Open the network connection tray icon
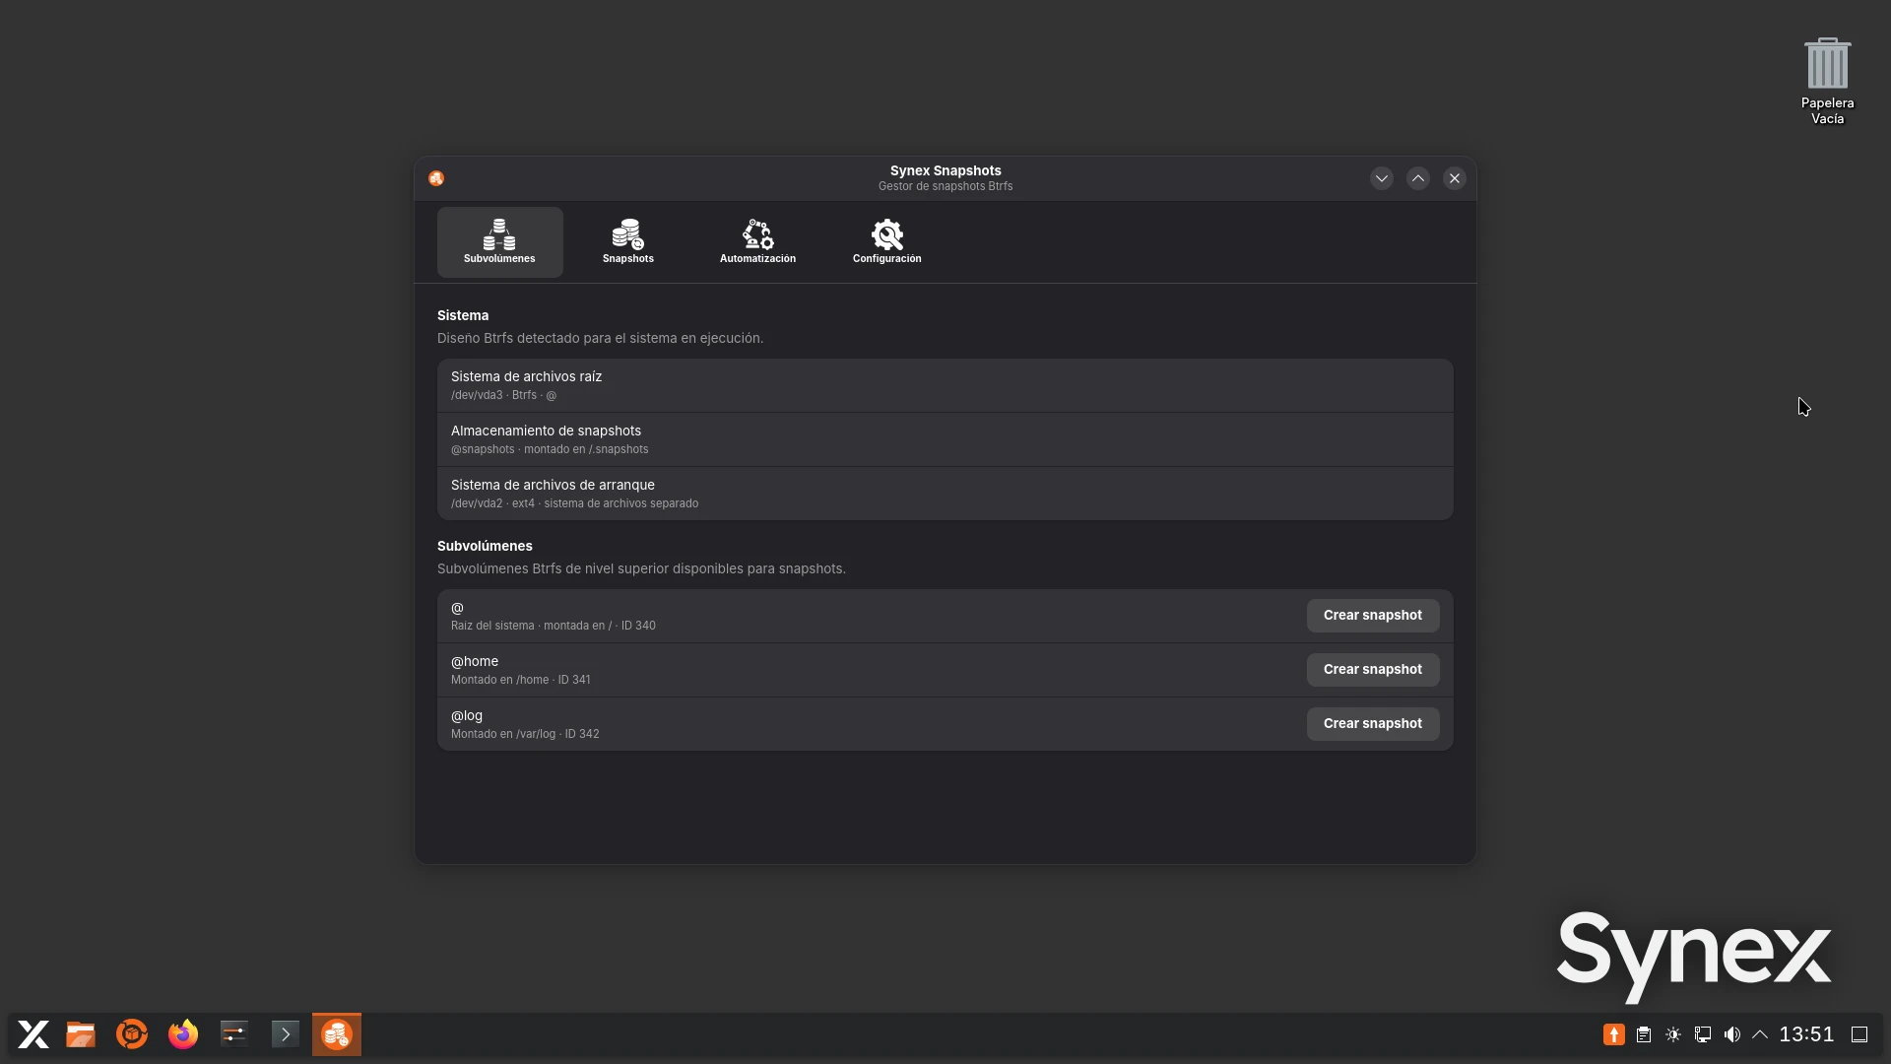Image resolution: width=1891 pixels, height=1064 pixels. 1703,1034
